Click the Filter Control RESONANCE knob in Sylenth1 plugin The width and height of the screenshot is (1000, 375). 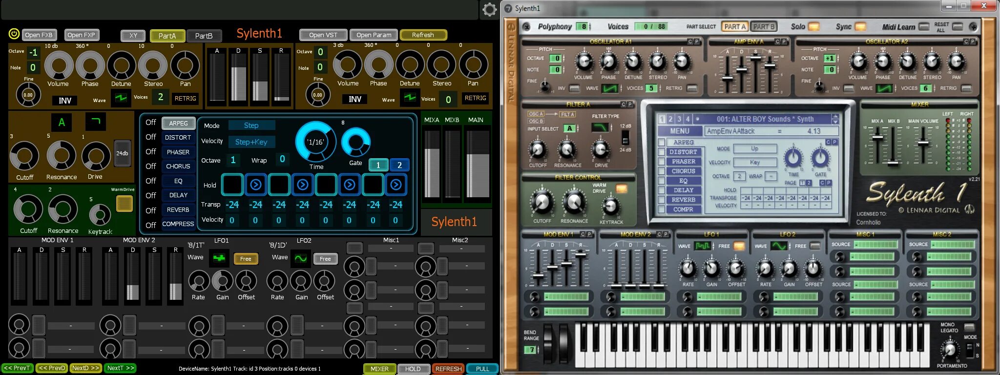point(574,201)
